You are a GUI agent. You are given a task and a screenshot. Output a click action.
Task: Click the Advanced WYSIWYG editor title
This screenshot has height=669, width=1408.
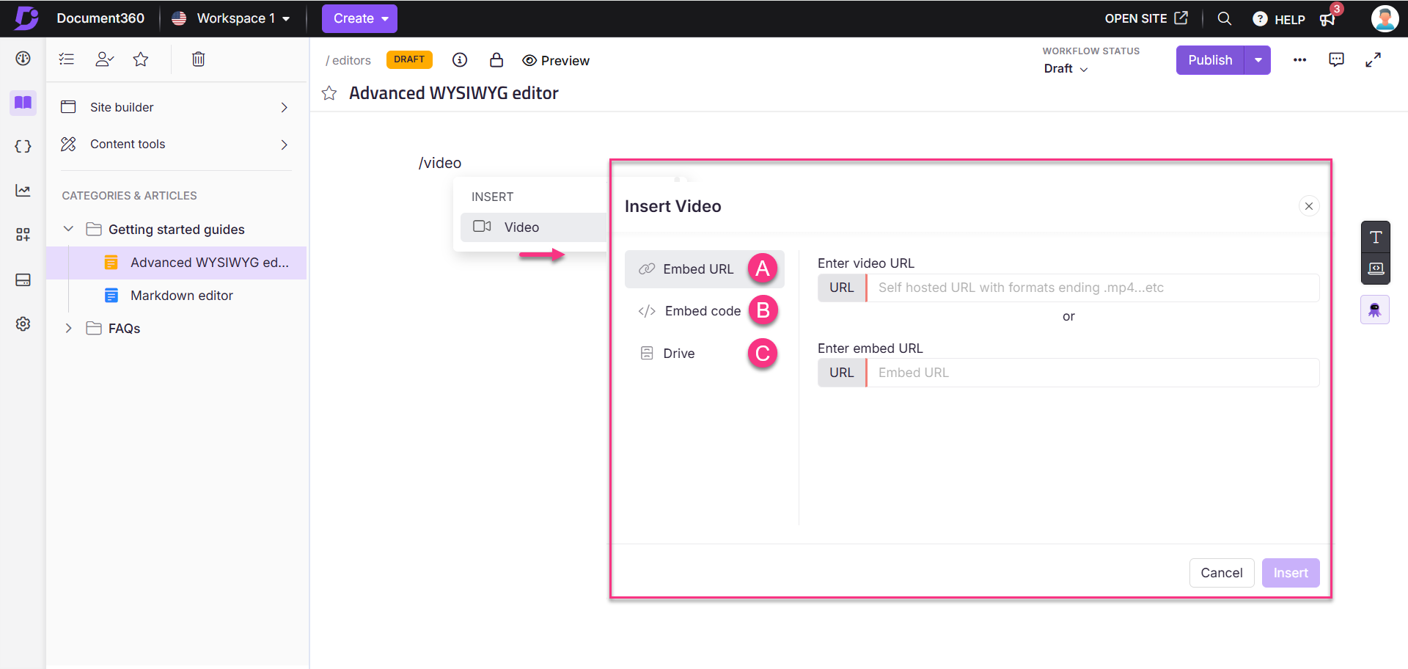click(x=453, y=93)
